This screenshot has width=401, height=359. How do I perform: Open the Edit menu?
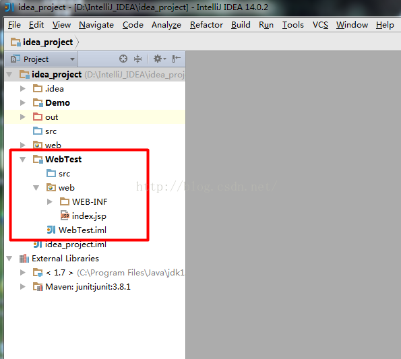pos(36,25)
